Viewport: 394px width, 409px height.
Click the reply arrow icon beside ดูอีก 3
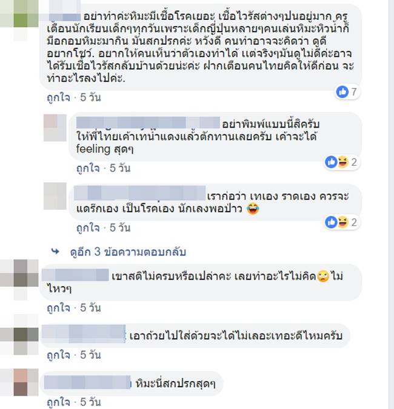tap(55, 252)
